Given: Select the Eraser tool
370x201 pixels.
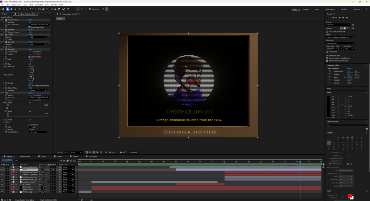Looking at the screenshot, I should [x=59, y=9].
